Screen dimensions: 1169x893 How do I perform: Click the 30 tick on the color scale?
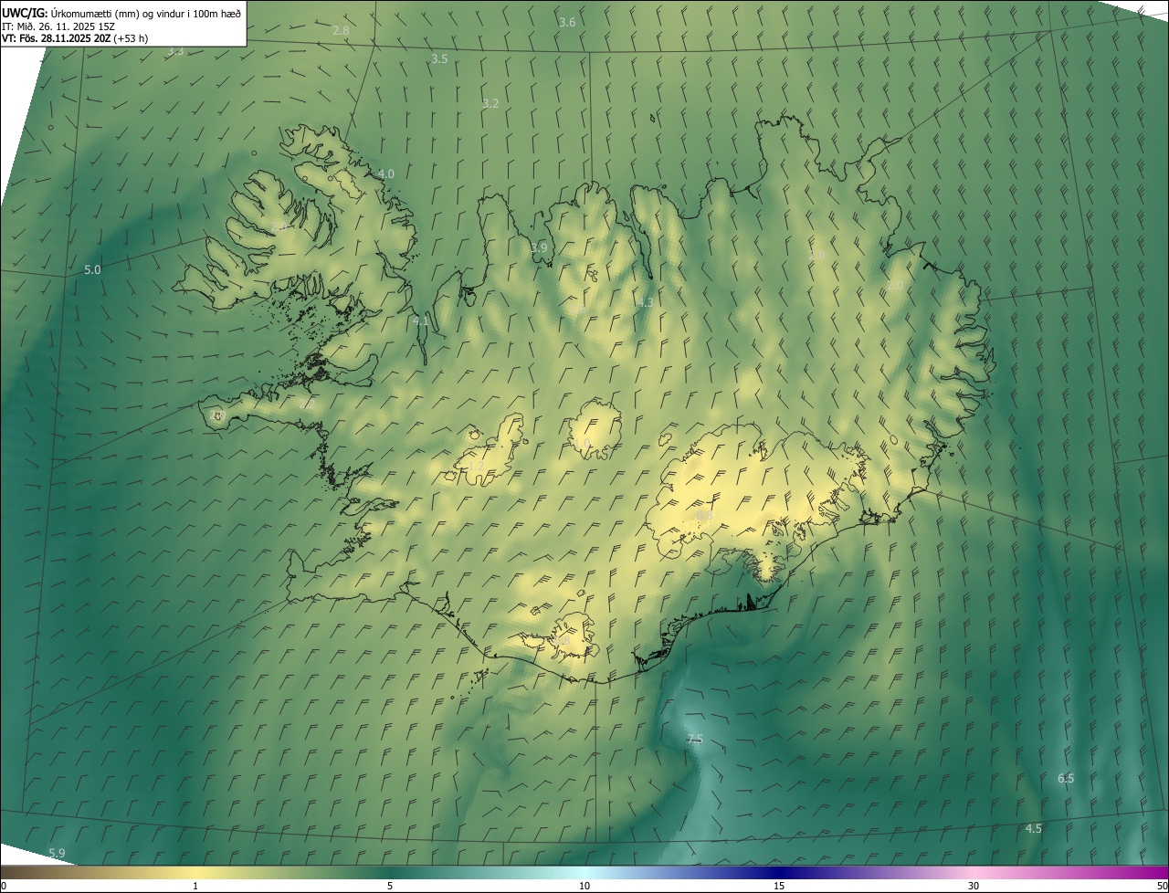click(x=974, y=886)
